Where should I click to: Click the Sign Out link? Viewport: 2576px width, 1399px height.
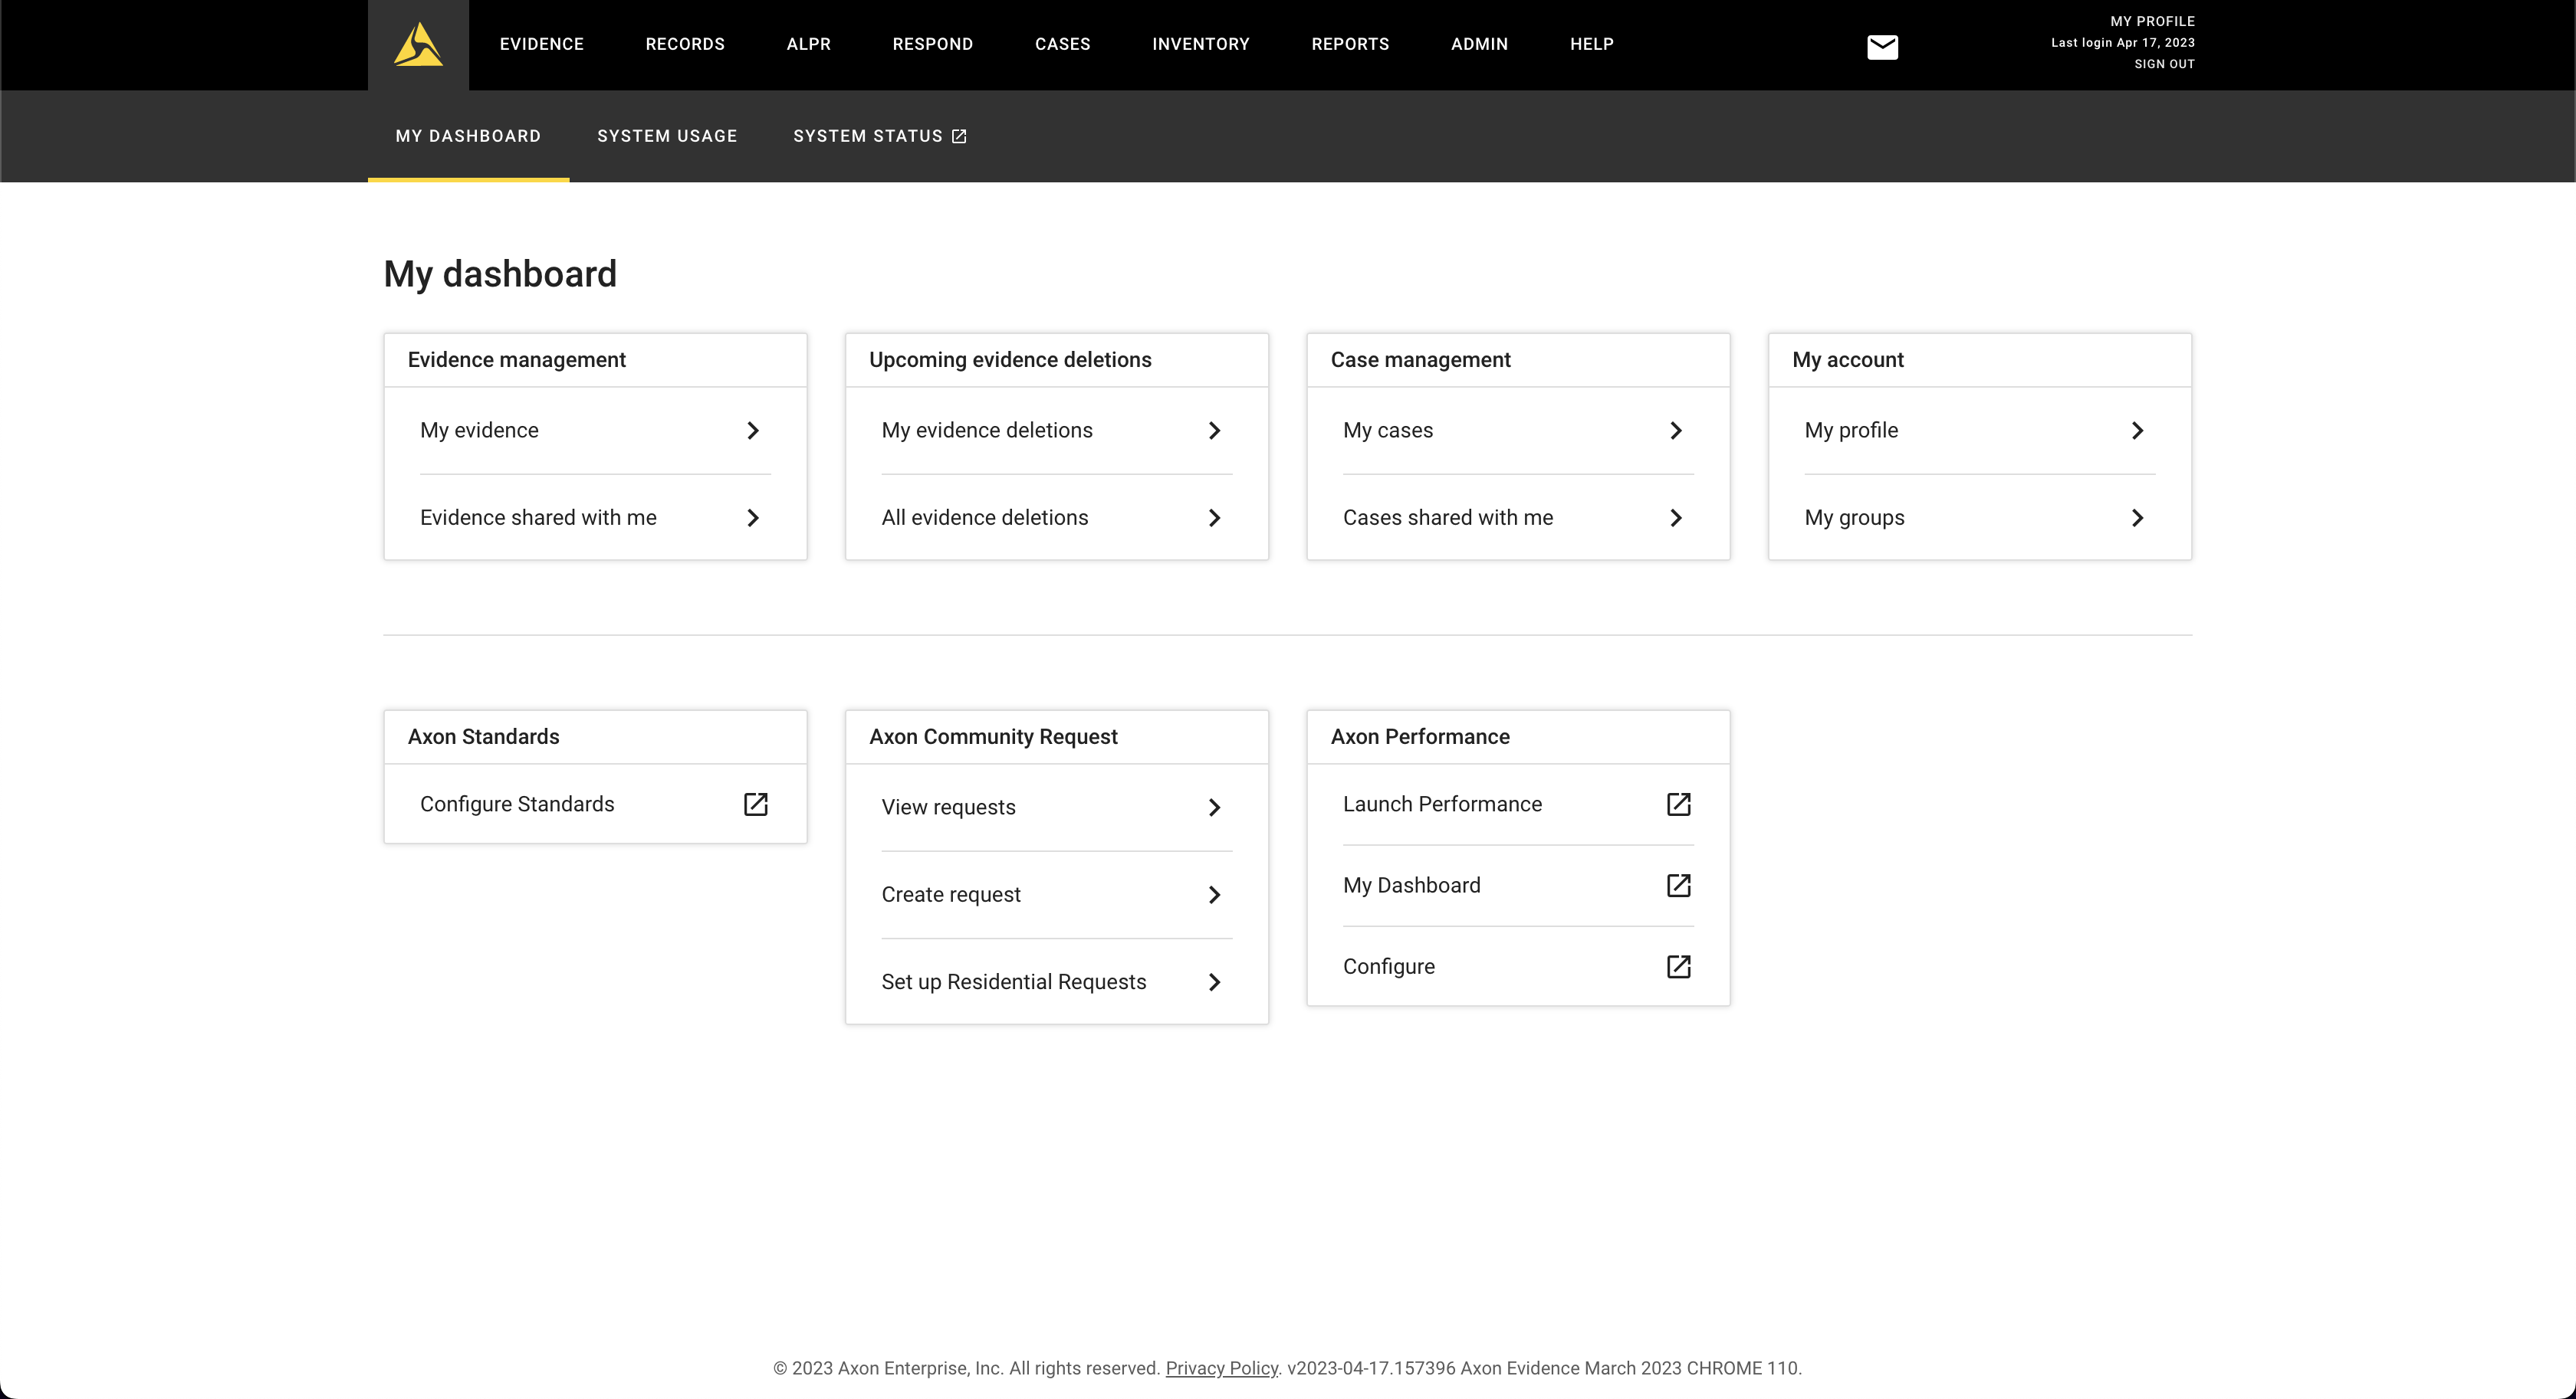2164,64
